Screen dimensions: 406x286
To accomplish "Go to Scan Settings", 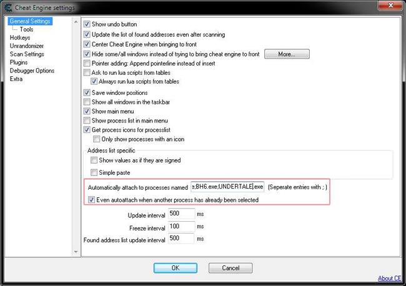I will point(27,54).
